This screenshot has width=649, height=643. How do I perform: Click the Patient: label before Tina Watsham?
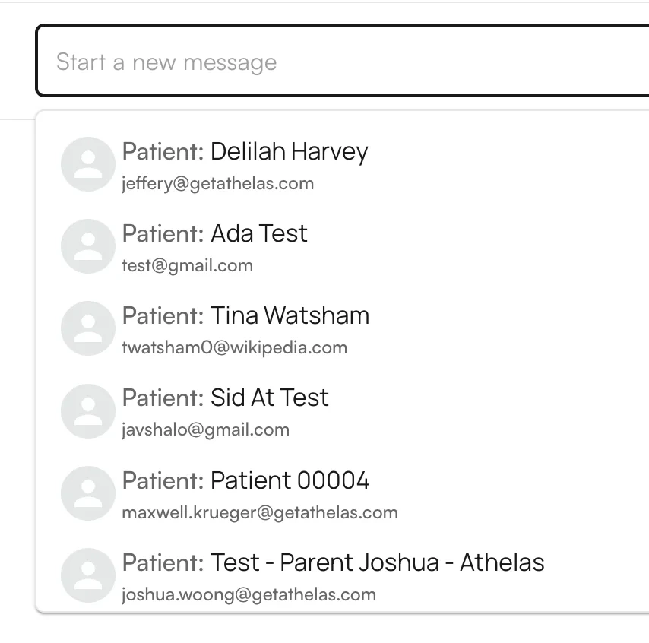coord(163,315)
